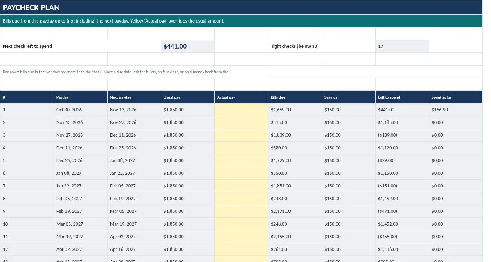491x262 pixels.
Task: Click the $1,185.00 left to spend cell
Action: tap(402, 122)
